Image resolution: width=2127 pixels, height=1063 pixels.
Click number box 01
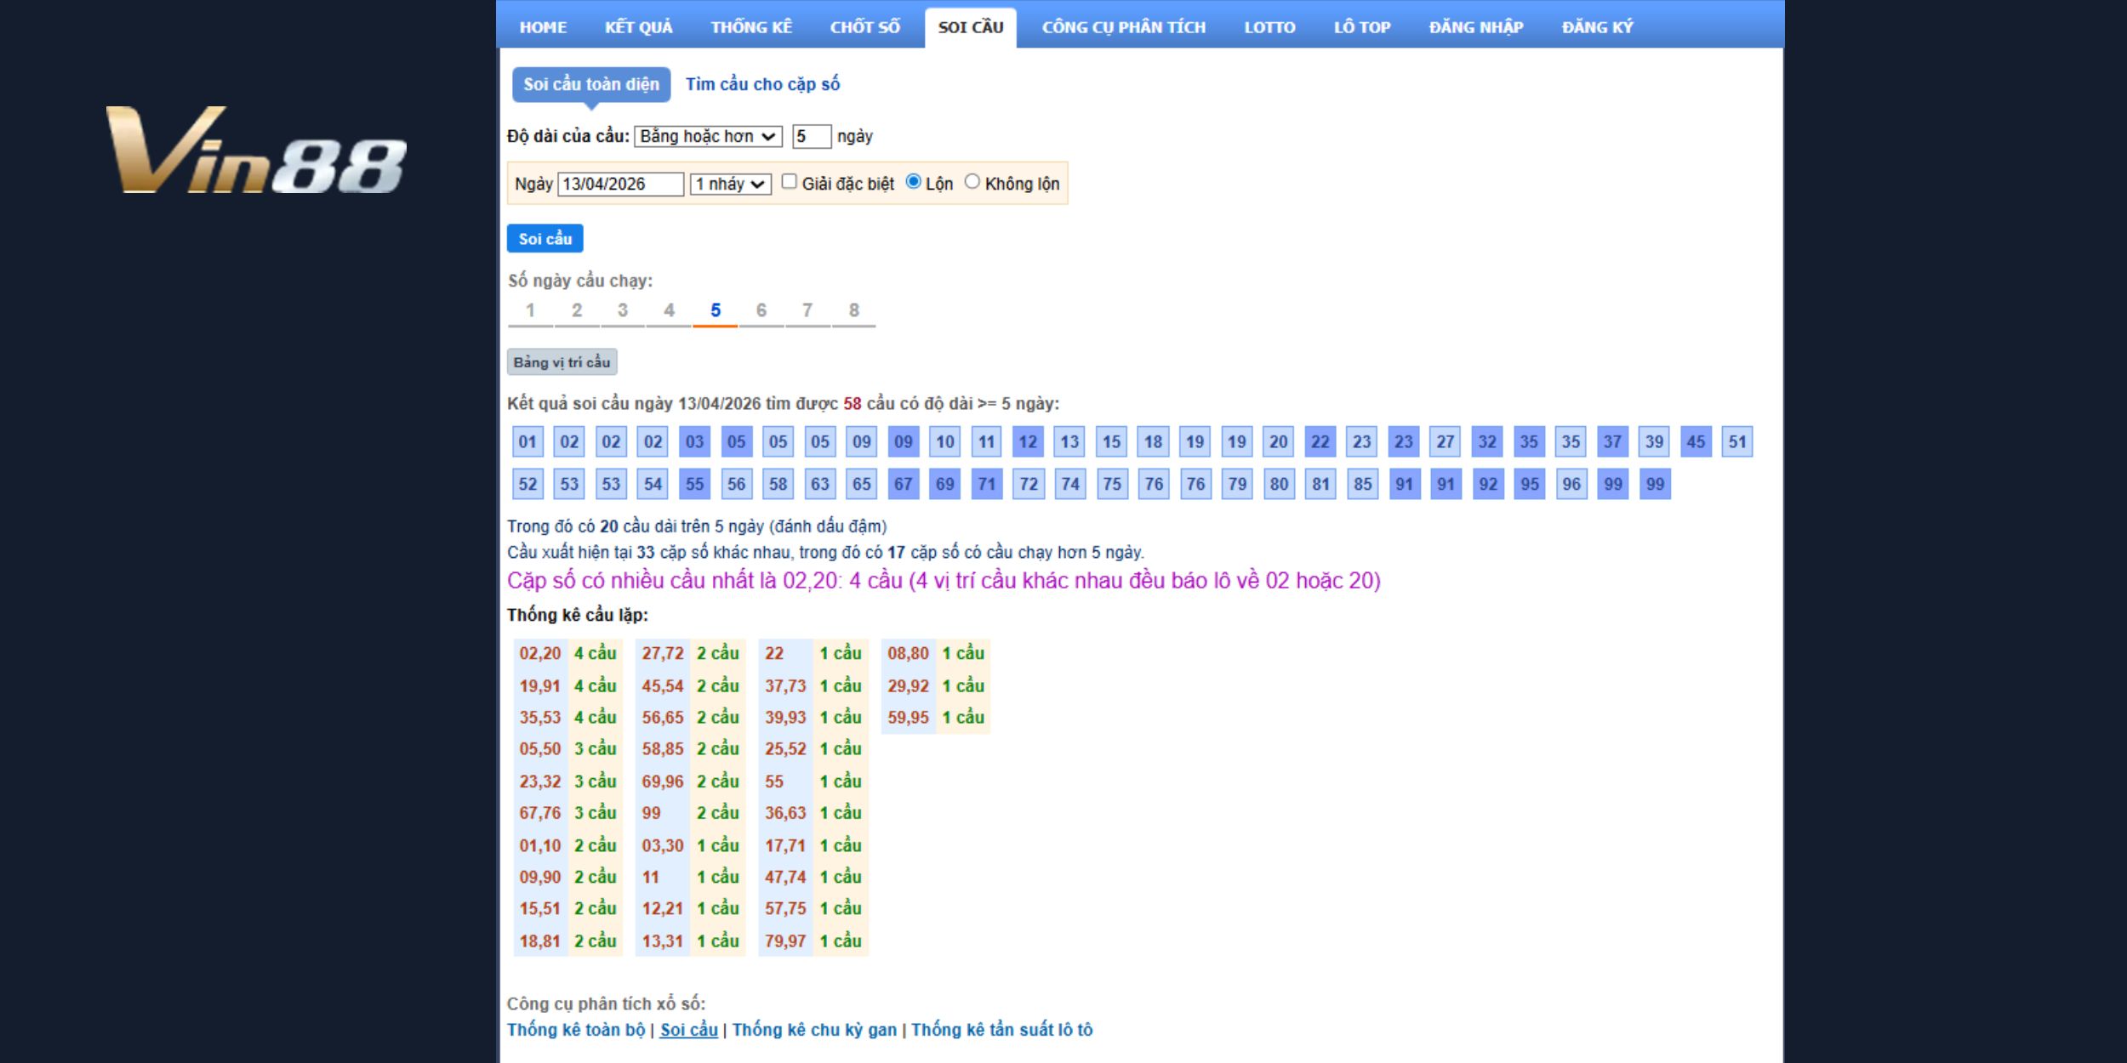(527, 441)
